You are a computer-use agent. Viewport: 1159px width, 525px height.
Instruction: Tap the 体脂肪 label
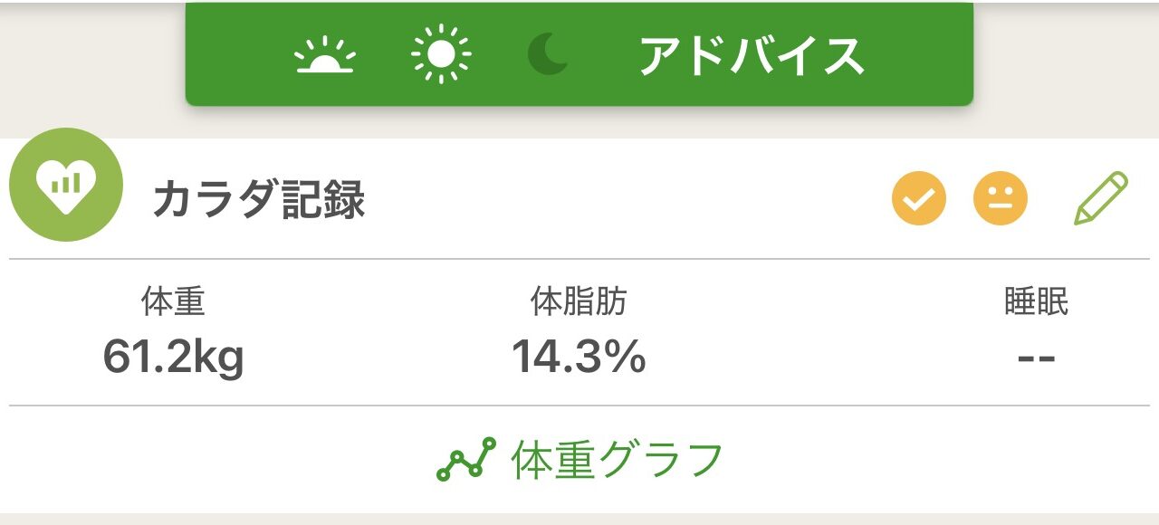(x=579, y=302)
